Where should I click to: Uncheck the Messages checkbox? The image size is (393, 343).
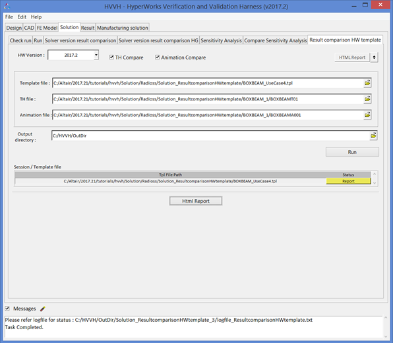click(7, 309)
